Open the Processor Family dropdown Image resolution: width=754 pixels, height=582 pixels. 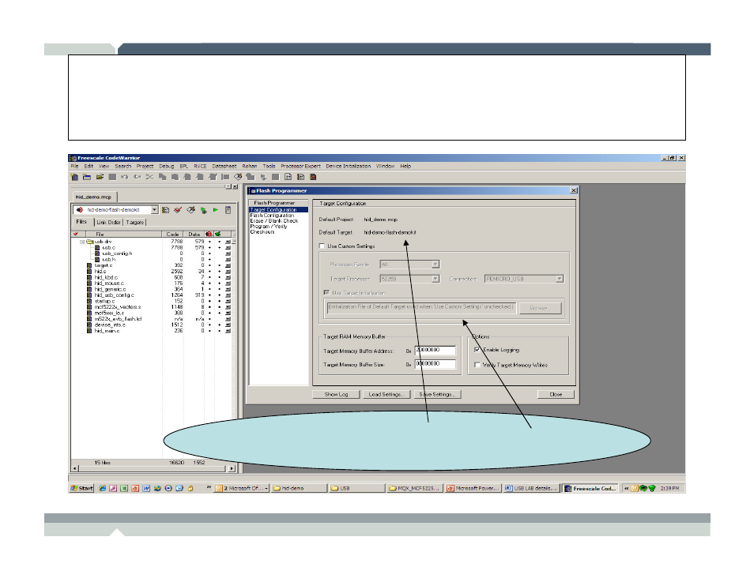coord(435,265)
